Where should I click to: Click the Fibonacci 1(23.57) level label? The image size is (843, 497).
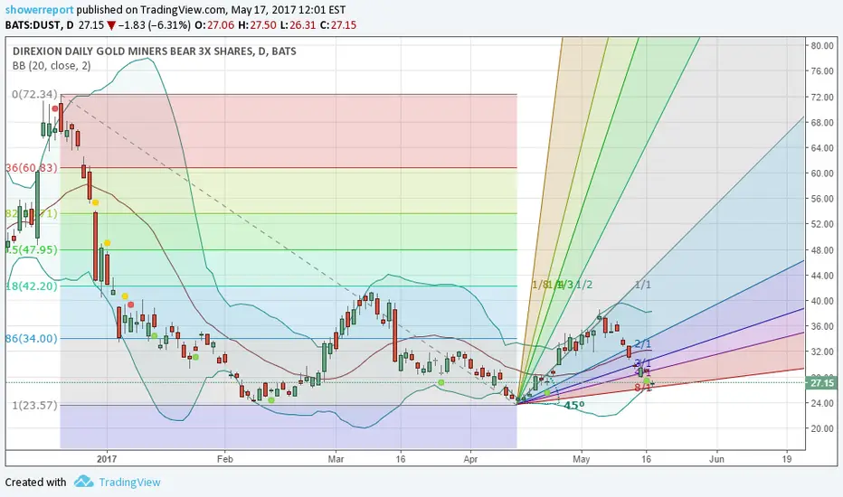(34, 405)
